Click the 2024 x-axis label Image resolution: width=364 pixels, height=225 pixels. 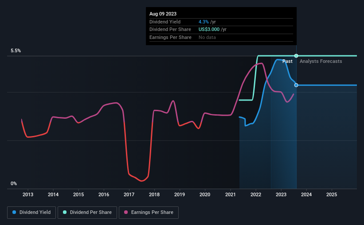306,194
